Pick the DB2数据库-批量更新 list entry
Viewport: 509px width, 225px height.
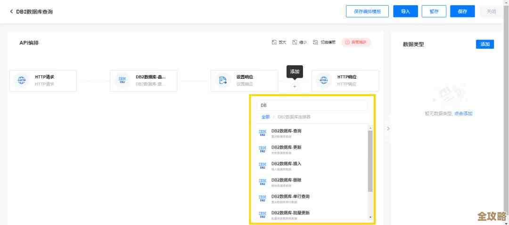pyautogui.click(x=312, y=215)
